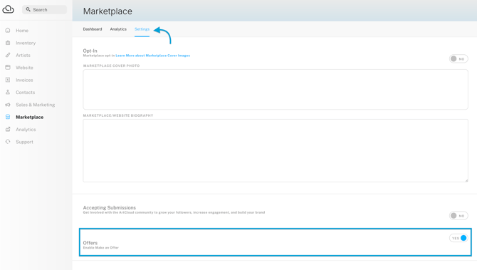
Task: Click the Marketplace storefront icon
Action: (8, 117)
